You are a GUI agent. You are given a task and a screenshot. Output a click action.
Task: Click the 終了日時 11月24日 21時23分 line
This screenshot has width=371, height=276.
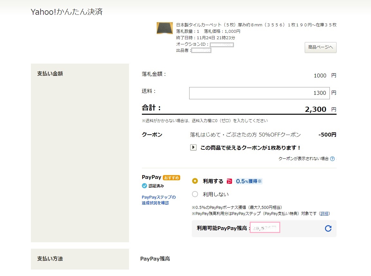click(206, 38)
